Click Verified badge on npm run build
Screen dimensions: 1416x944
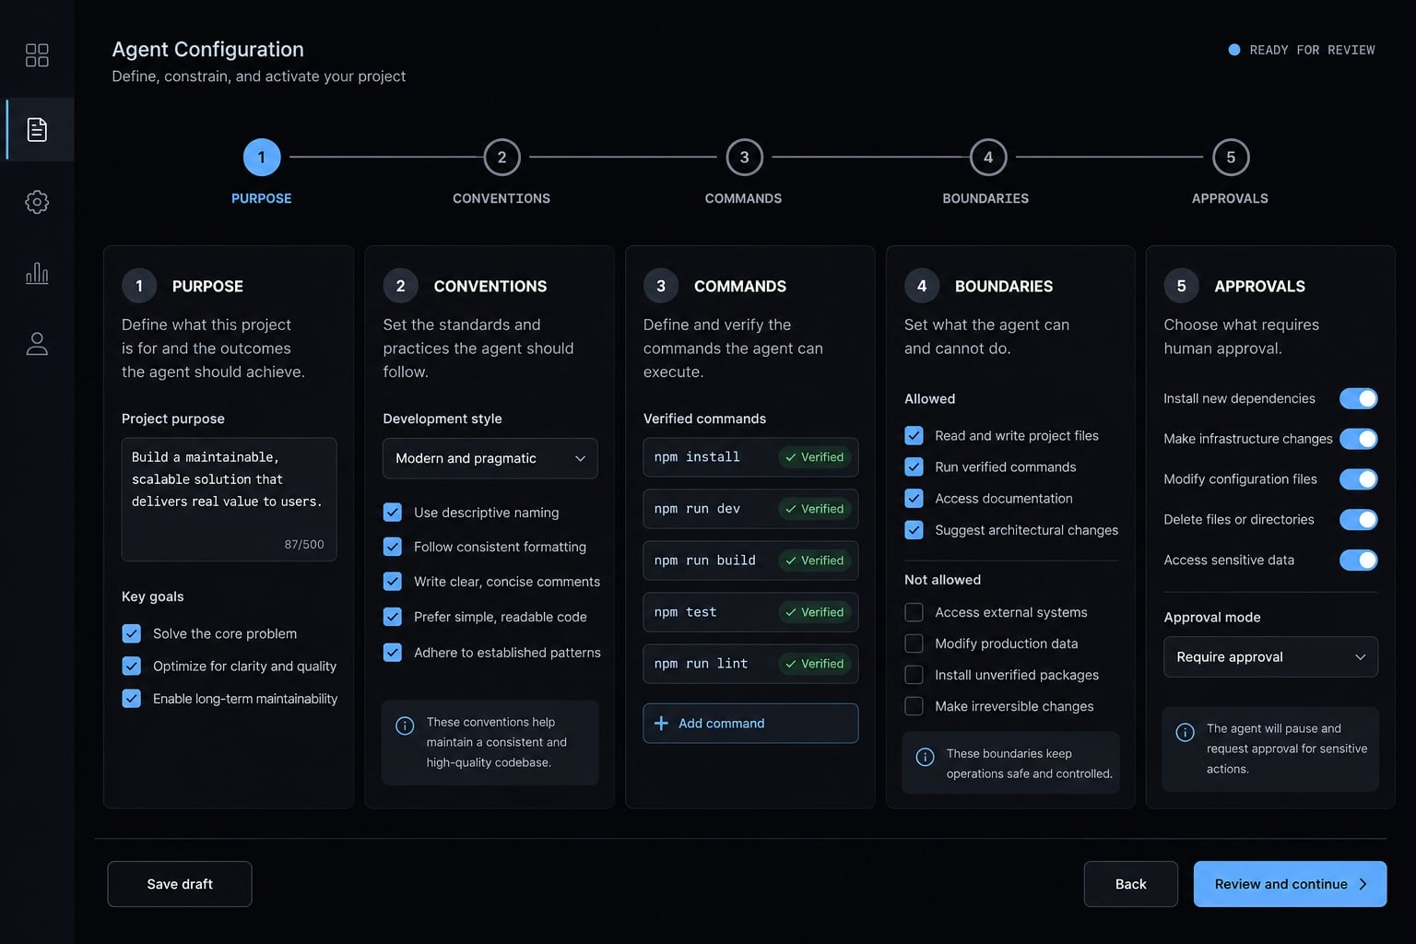click(814, 560)
